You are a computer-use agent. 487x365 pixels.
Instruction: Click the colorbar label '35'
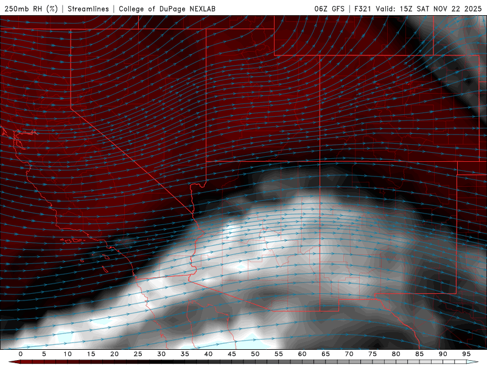(x=185, y=354)
